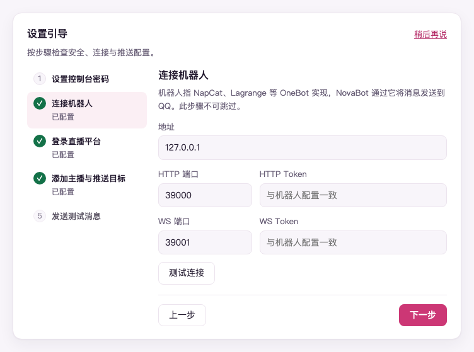
Task: Click the 稍后再说 link
Action: pos(430,35)
